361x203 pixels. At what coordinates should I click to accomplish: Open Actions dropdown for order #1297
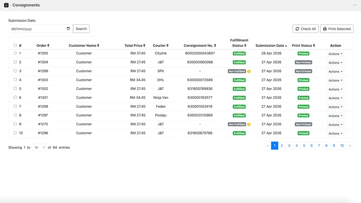click(335, 116)
